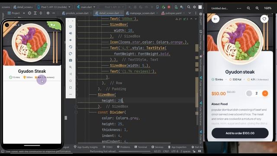Click 2 spaces indent in status bar
This screenshot has width=277, height=156.
point(185,151)
